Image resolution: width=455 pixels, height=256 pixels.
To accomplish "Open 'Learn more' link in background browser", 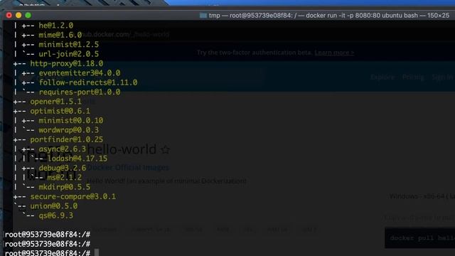I will point(334,53).
